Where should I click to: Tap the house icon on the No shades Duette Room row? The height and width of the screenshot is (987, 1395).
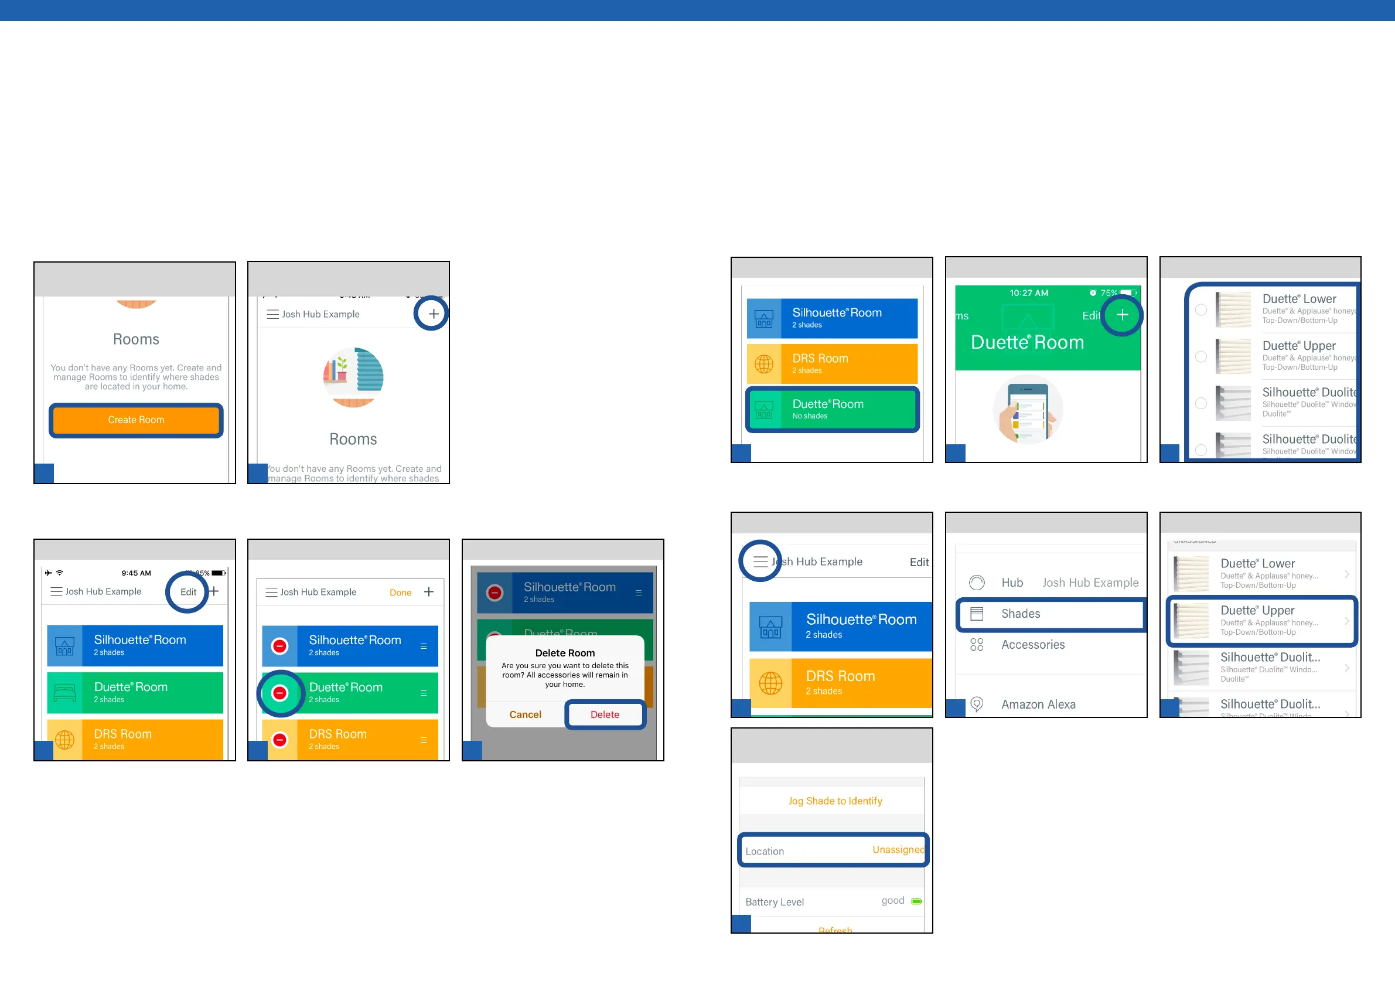[x=764, y=410]
